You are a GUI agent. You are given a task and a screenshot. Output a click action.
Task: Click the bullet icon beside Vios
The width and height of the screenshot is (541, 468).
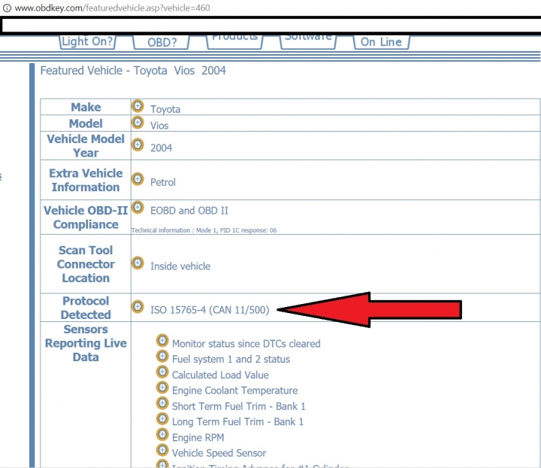tap(138, 123)
